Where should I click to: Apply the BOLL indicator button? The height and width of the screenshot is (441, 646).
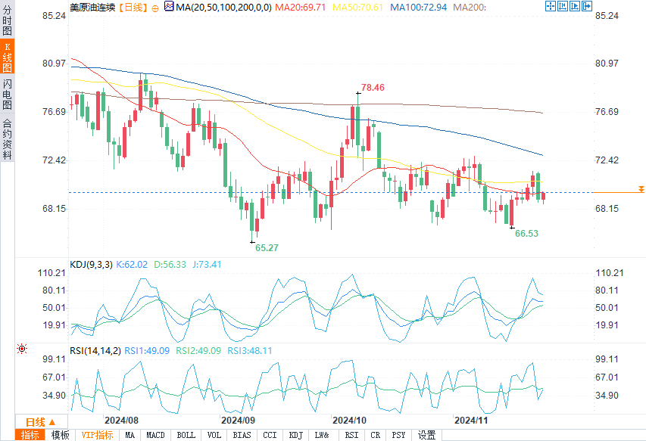tap(186, 435)
